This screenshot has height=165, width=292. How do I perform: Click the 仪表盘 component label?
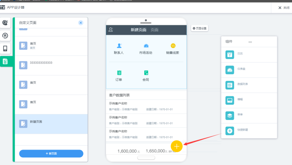[241, 69]
